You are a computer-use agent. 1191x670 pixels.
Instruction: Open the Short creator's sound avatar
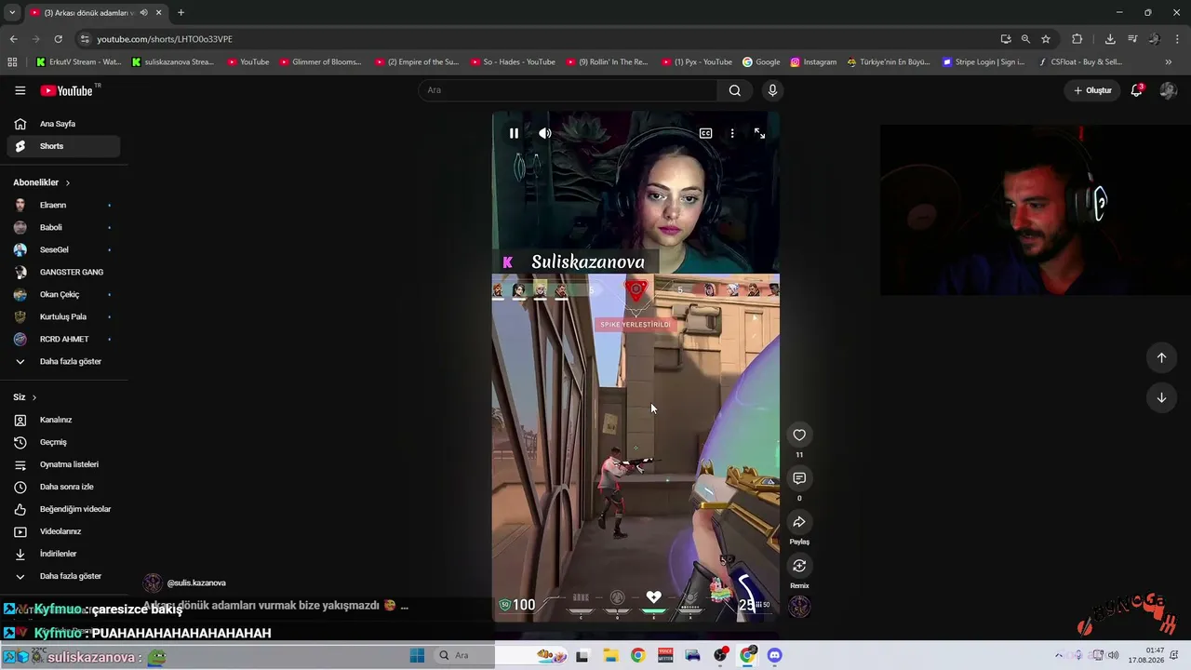click(x=799, y=607)
